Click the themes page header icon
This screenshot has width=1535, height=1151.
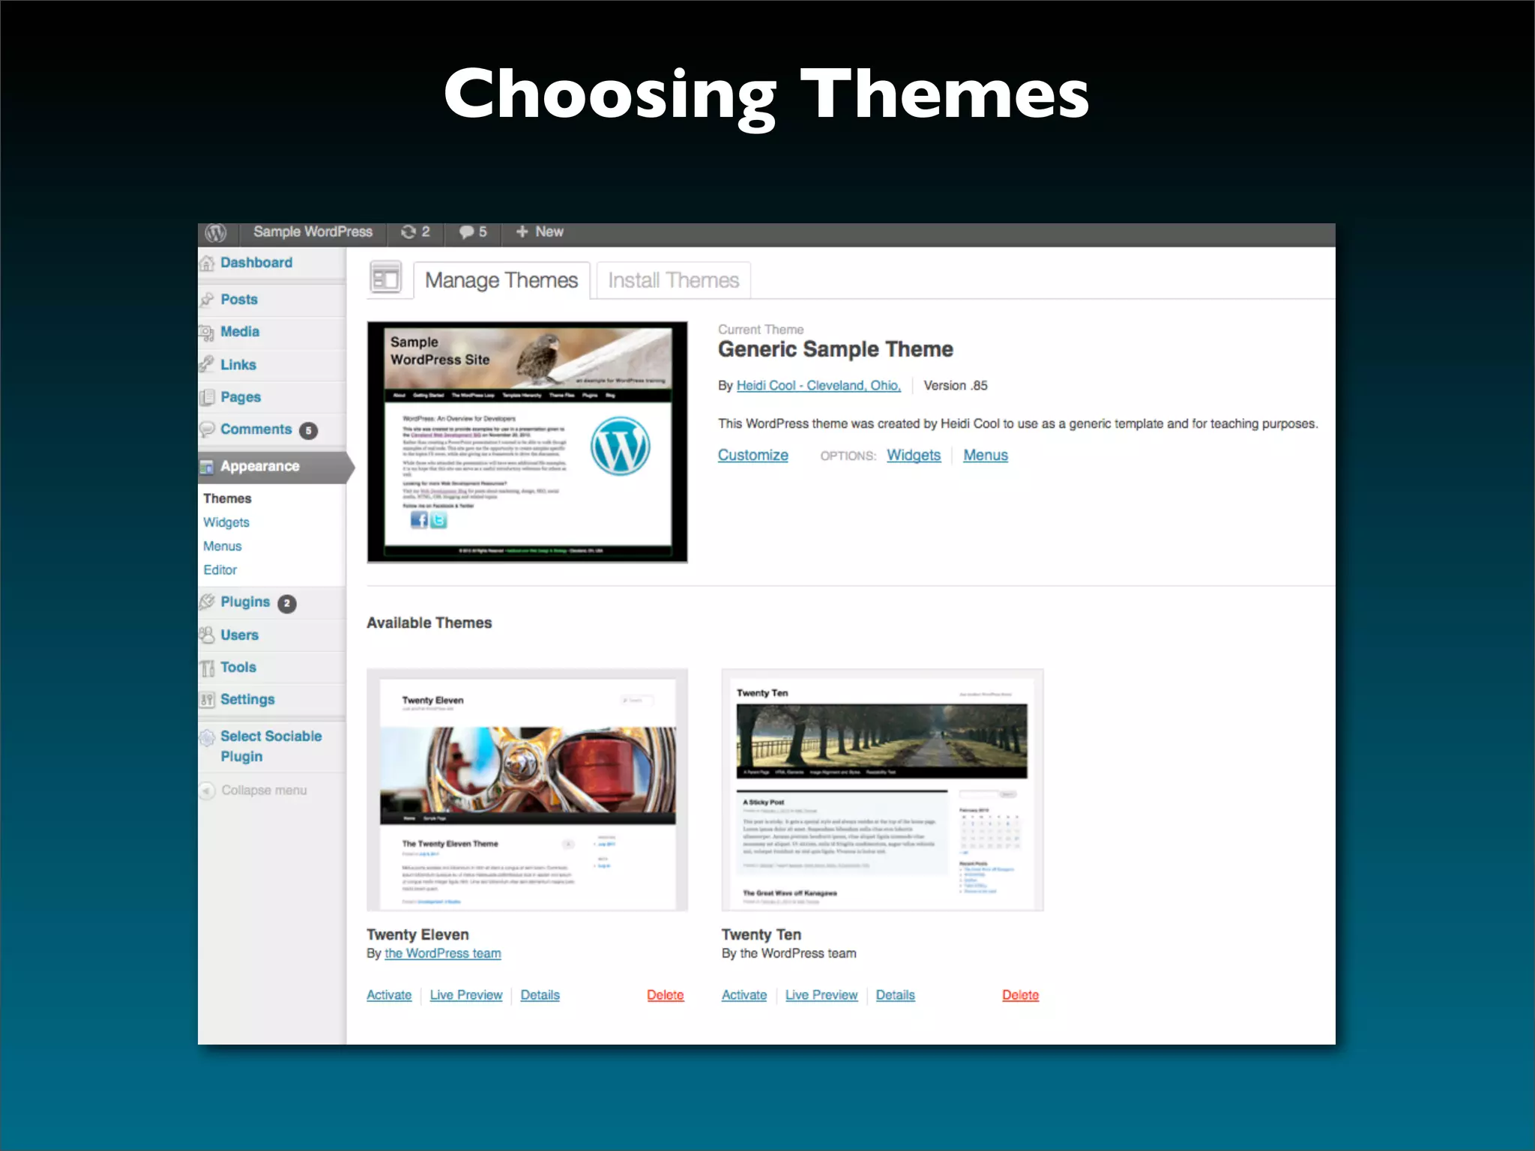386,279
